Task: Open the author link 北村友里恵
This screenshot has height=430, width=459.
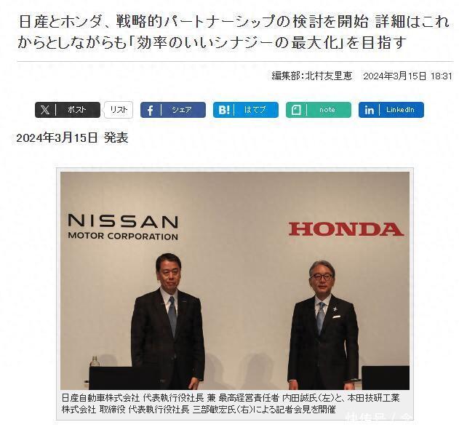Action: (329, 76)
